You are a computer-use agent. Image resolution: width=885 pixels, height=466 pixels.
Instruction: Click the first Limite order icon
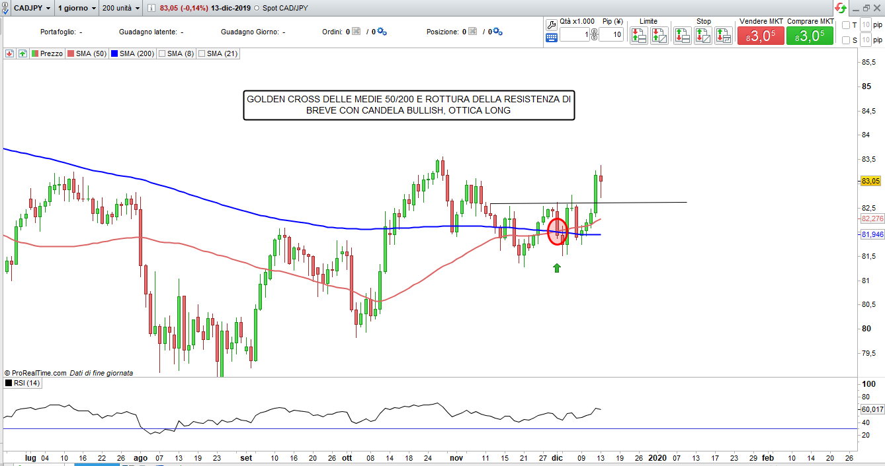pos(639,36)
